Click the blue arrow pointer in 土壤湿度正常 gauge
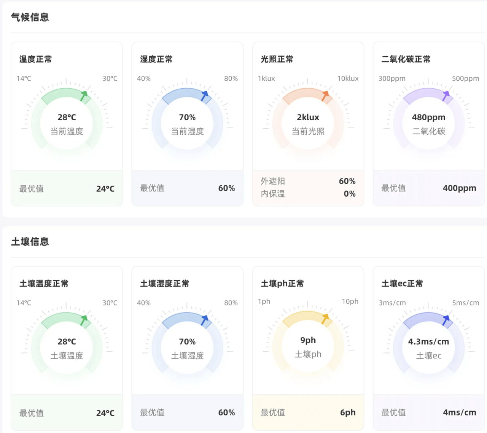Screen dimensions: 487x433 (x=204, y=320)
